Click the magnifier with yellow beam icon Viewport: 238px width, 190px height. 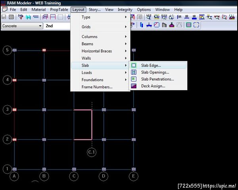pyautogui.click(x=209, y=17)
